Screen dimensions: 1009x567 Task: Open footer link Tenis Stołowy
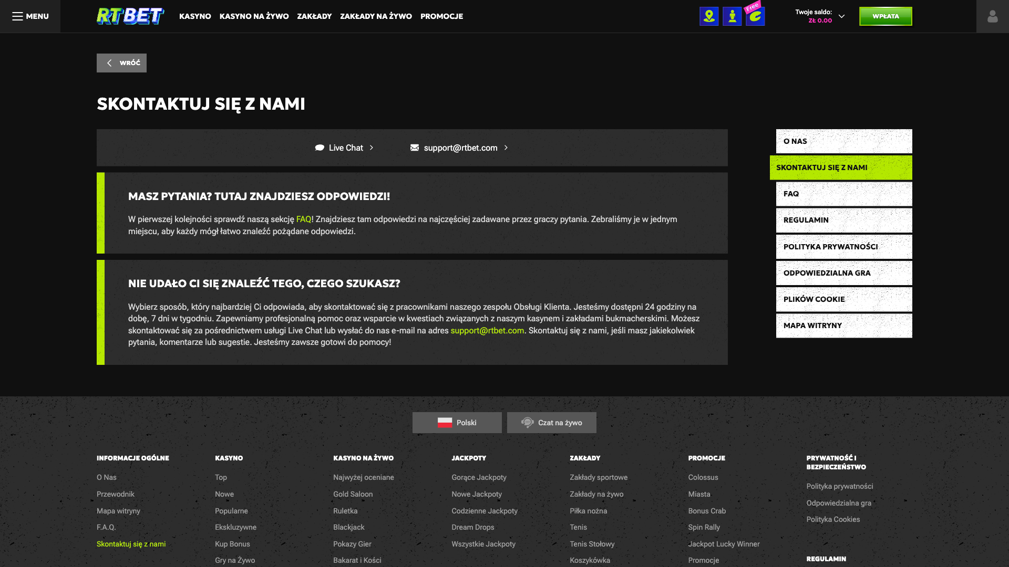pyautogui.click(x=592, y=544)
